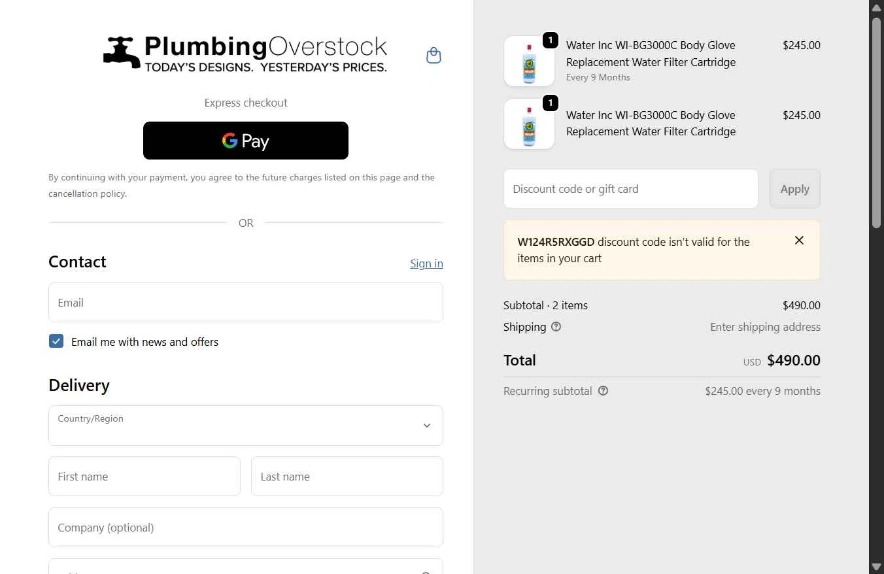Click the 'Every 9 Months' subscription text

pos(598,77)
